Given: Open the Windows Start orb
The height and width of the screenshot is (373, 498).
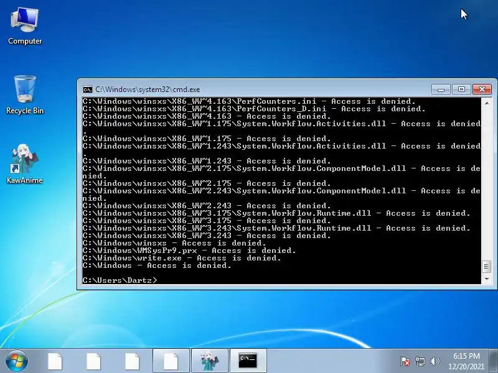Looking at the screenshot, I should pos(17,361).
